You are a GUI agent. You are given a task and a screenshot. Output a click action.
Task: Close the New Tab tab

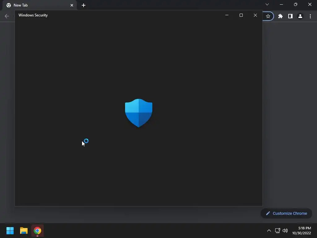pyautogui.click(x=72, y=5)
